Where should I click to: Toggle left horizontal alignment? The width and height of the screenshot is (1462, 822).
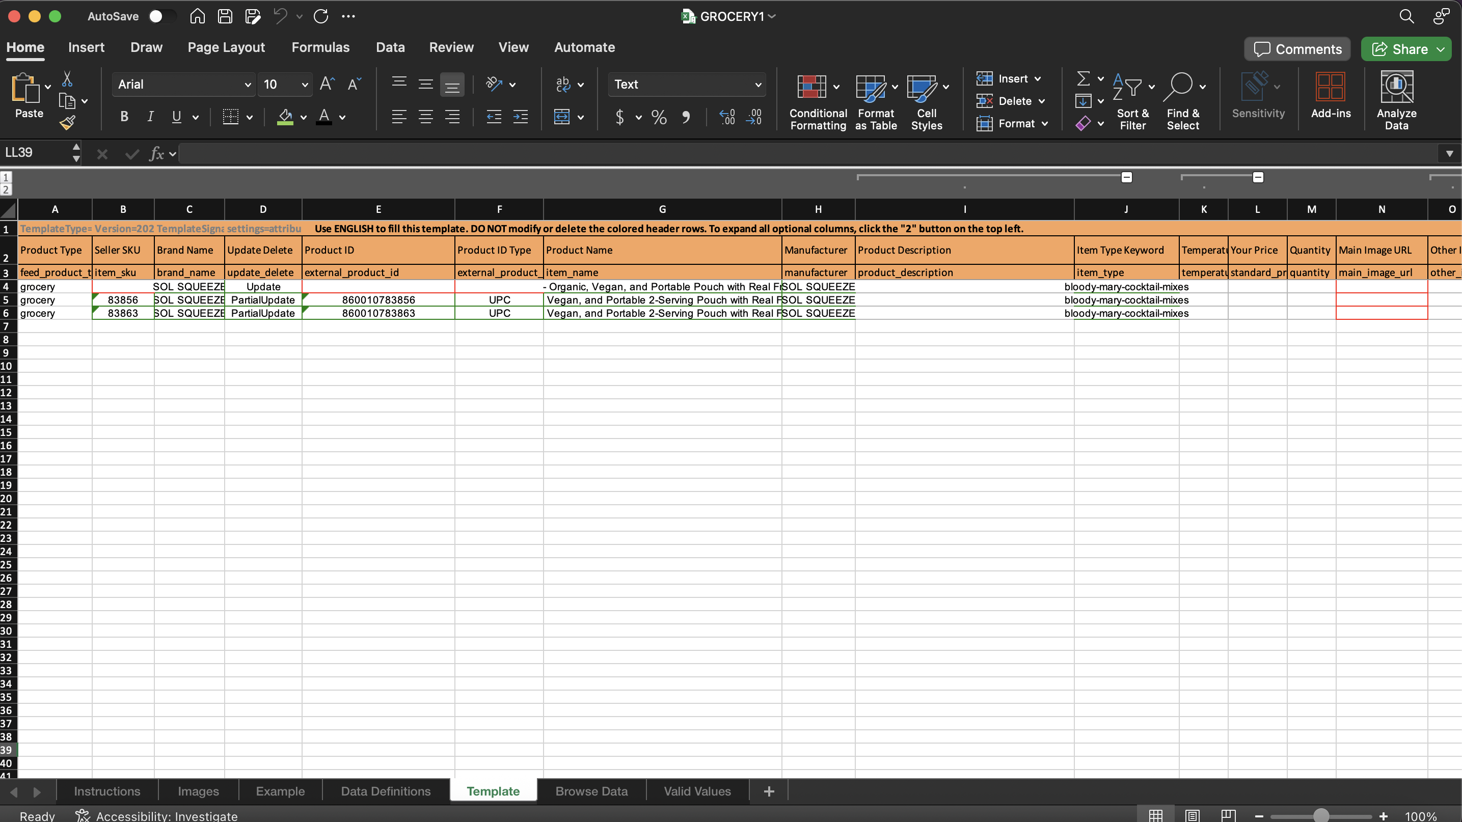point(399,117)
